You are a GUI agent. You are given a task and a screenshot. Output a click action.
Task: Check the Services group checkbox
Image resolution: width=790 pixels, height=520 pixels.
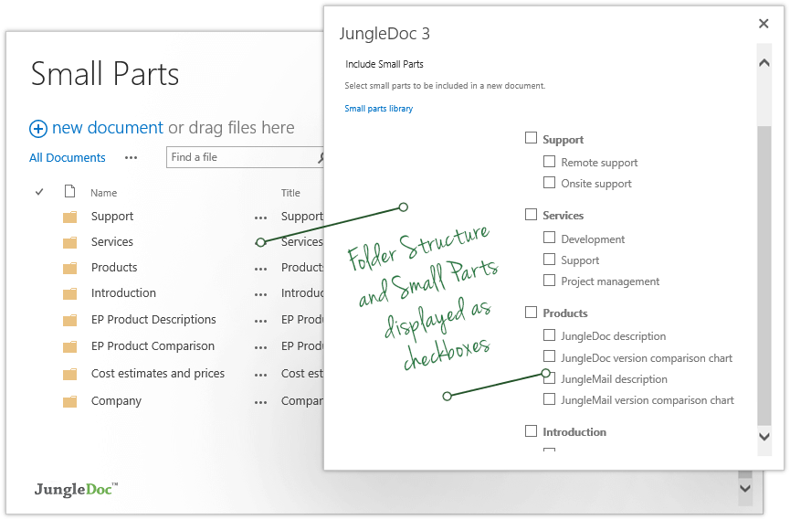coord(531,215)
